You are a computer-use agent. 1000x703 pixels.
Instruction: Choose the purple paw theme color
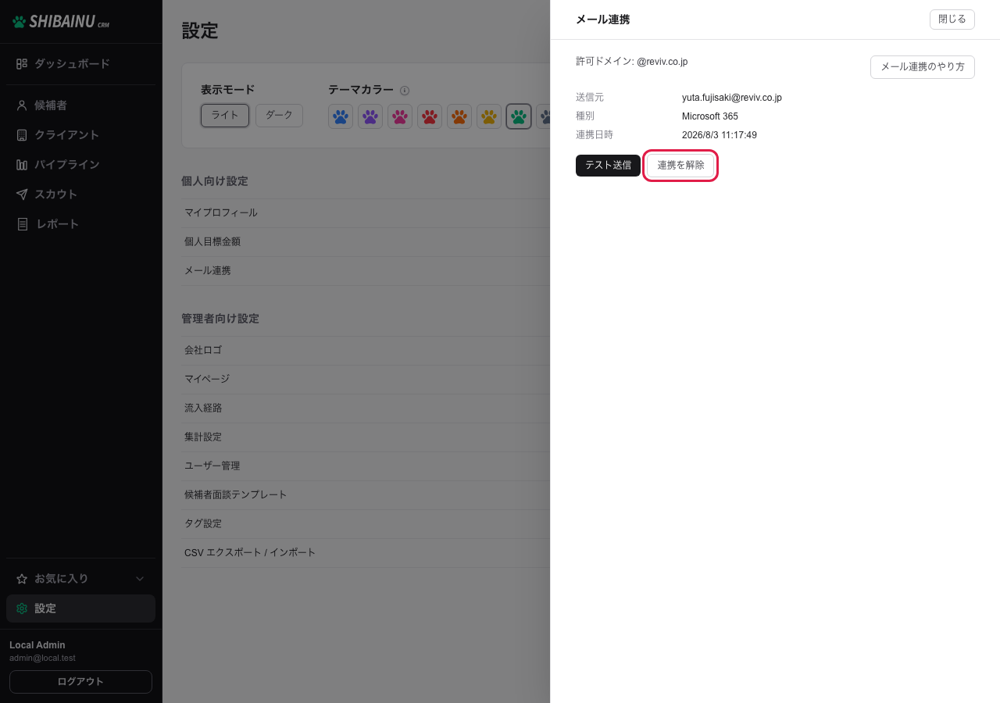[x=370, y=116]
